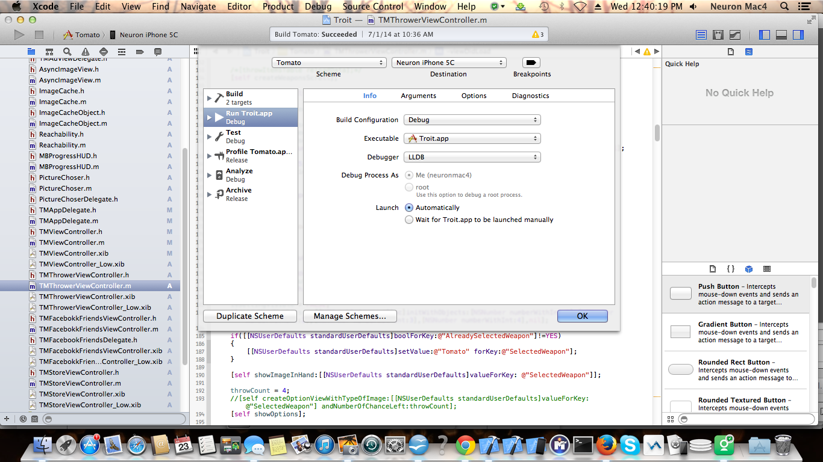Expand the Build action disclosure triangle
The height and width of the screenshot is (462, 823).
click(x=209, y=98)
